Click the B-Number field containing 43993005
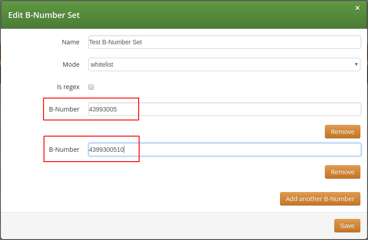This screenshot has width=368, height=240. click(224, 109)
